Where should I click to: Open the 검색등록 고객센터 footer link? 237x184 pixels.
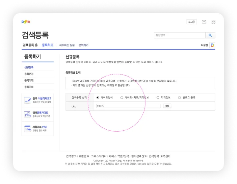(160, 156)
